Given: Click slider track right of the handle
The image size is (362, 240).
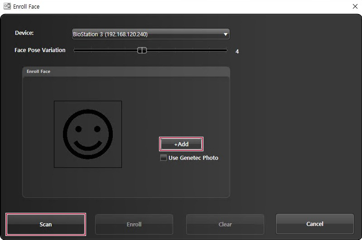Looking at the screenshot, I should point(186,50).
